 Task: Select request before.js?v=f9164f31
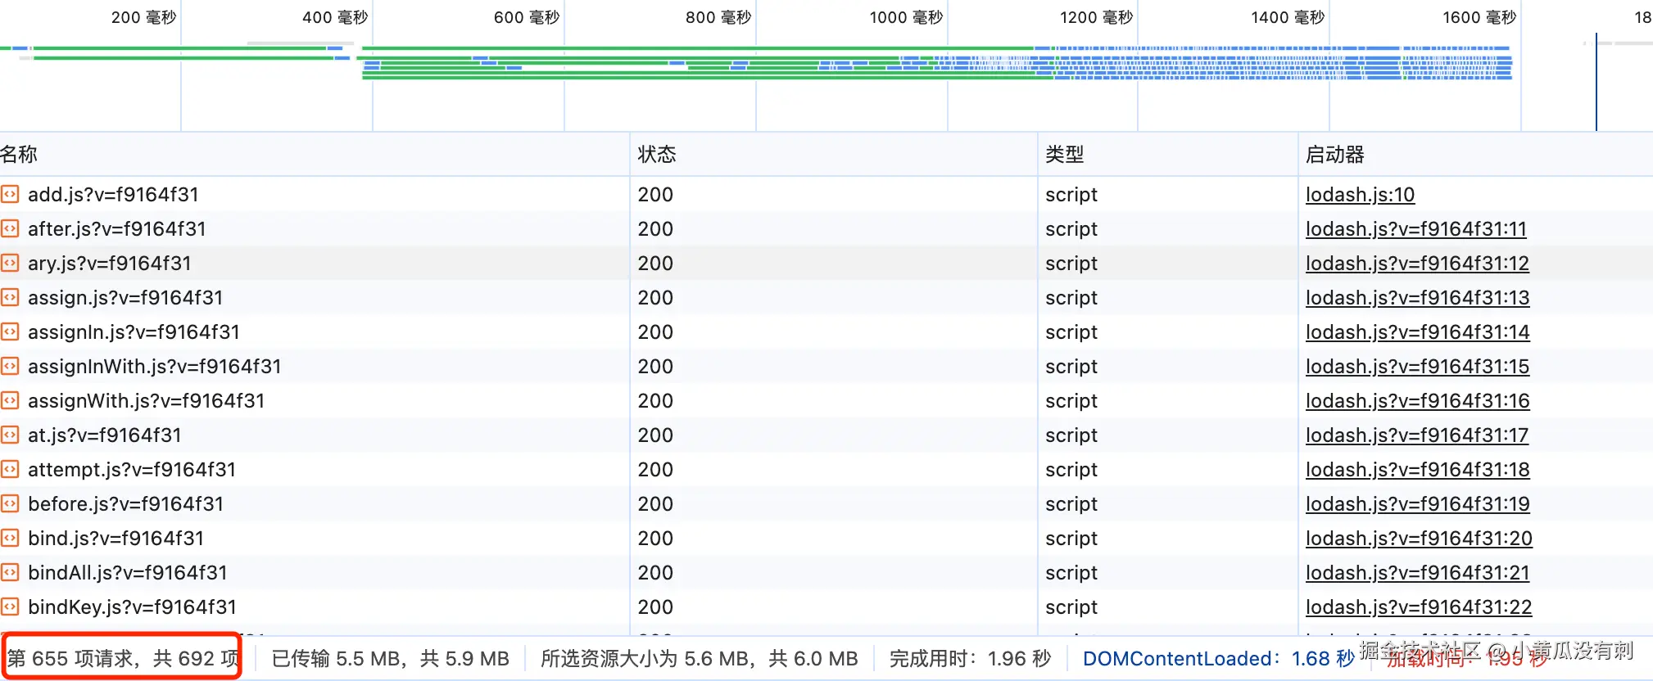pos(125,504)
